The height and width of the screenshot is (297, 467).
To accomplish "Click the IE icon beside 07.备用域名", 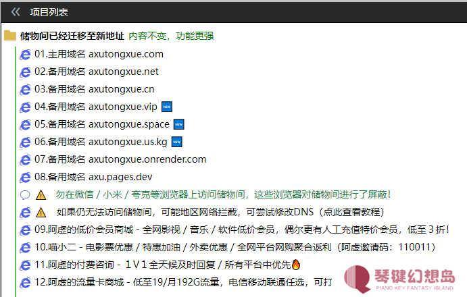I will 25,160.
